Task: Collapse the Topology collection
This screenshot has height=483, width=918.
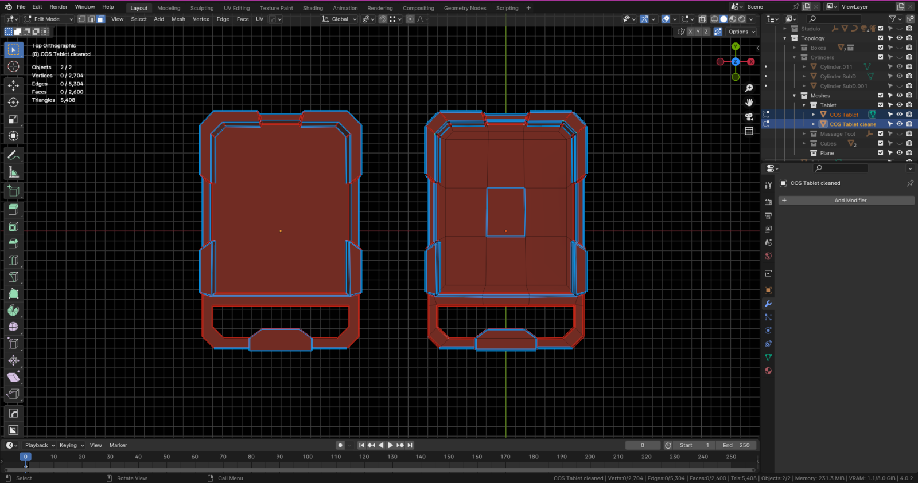Action: click(785, 38)
